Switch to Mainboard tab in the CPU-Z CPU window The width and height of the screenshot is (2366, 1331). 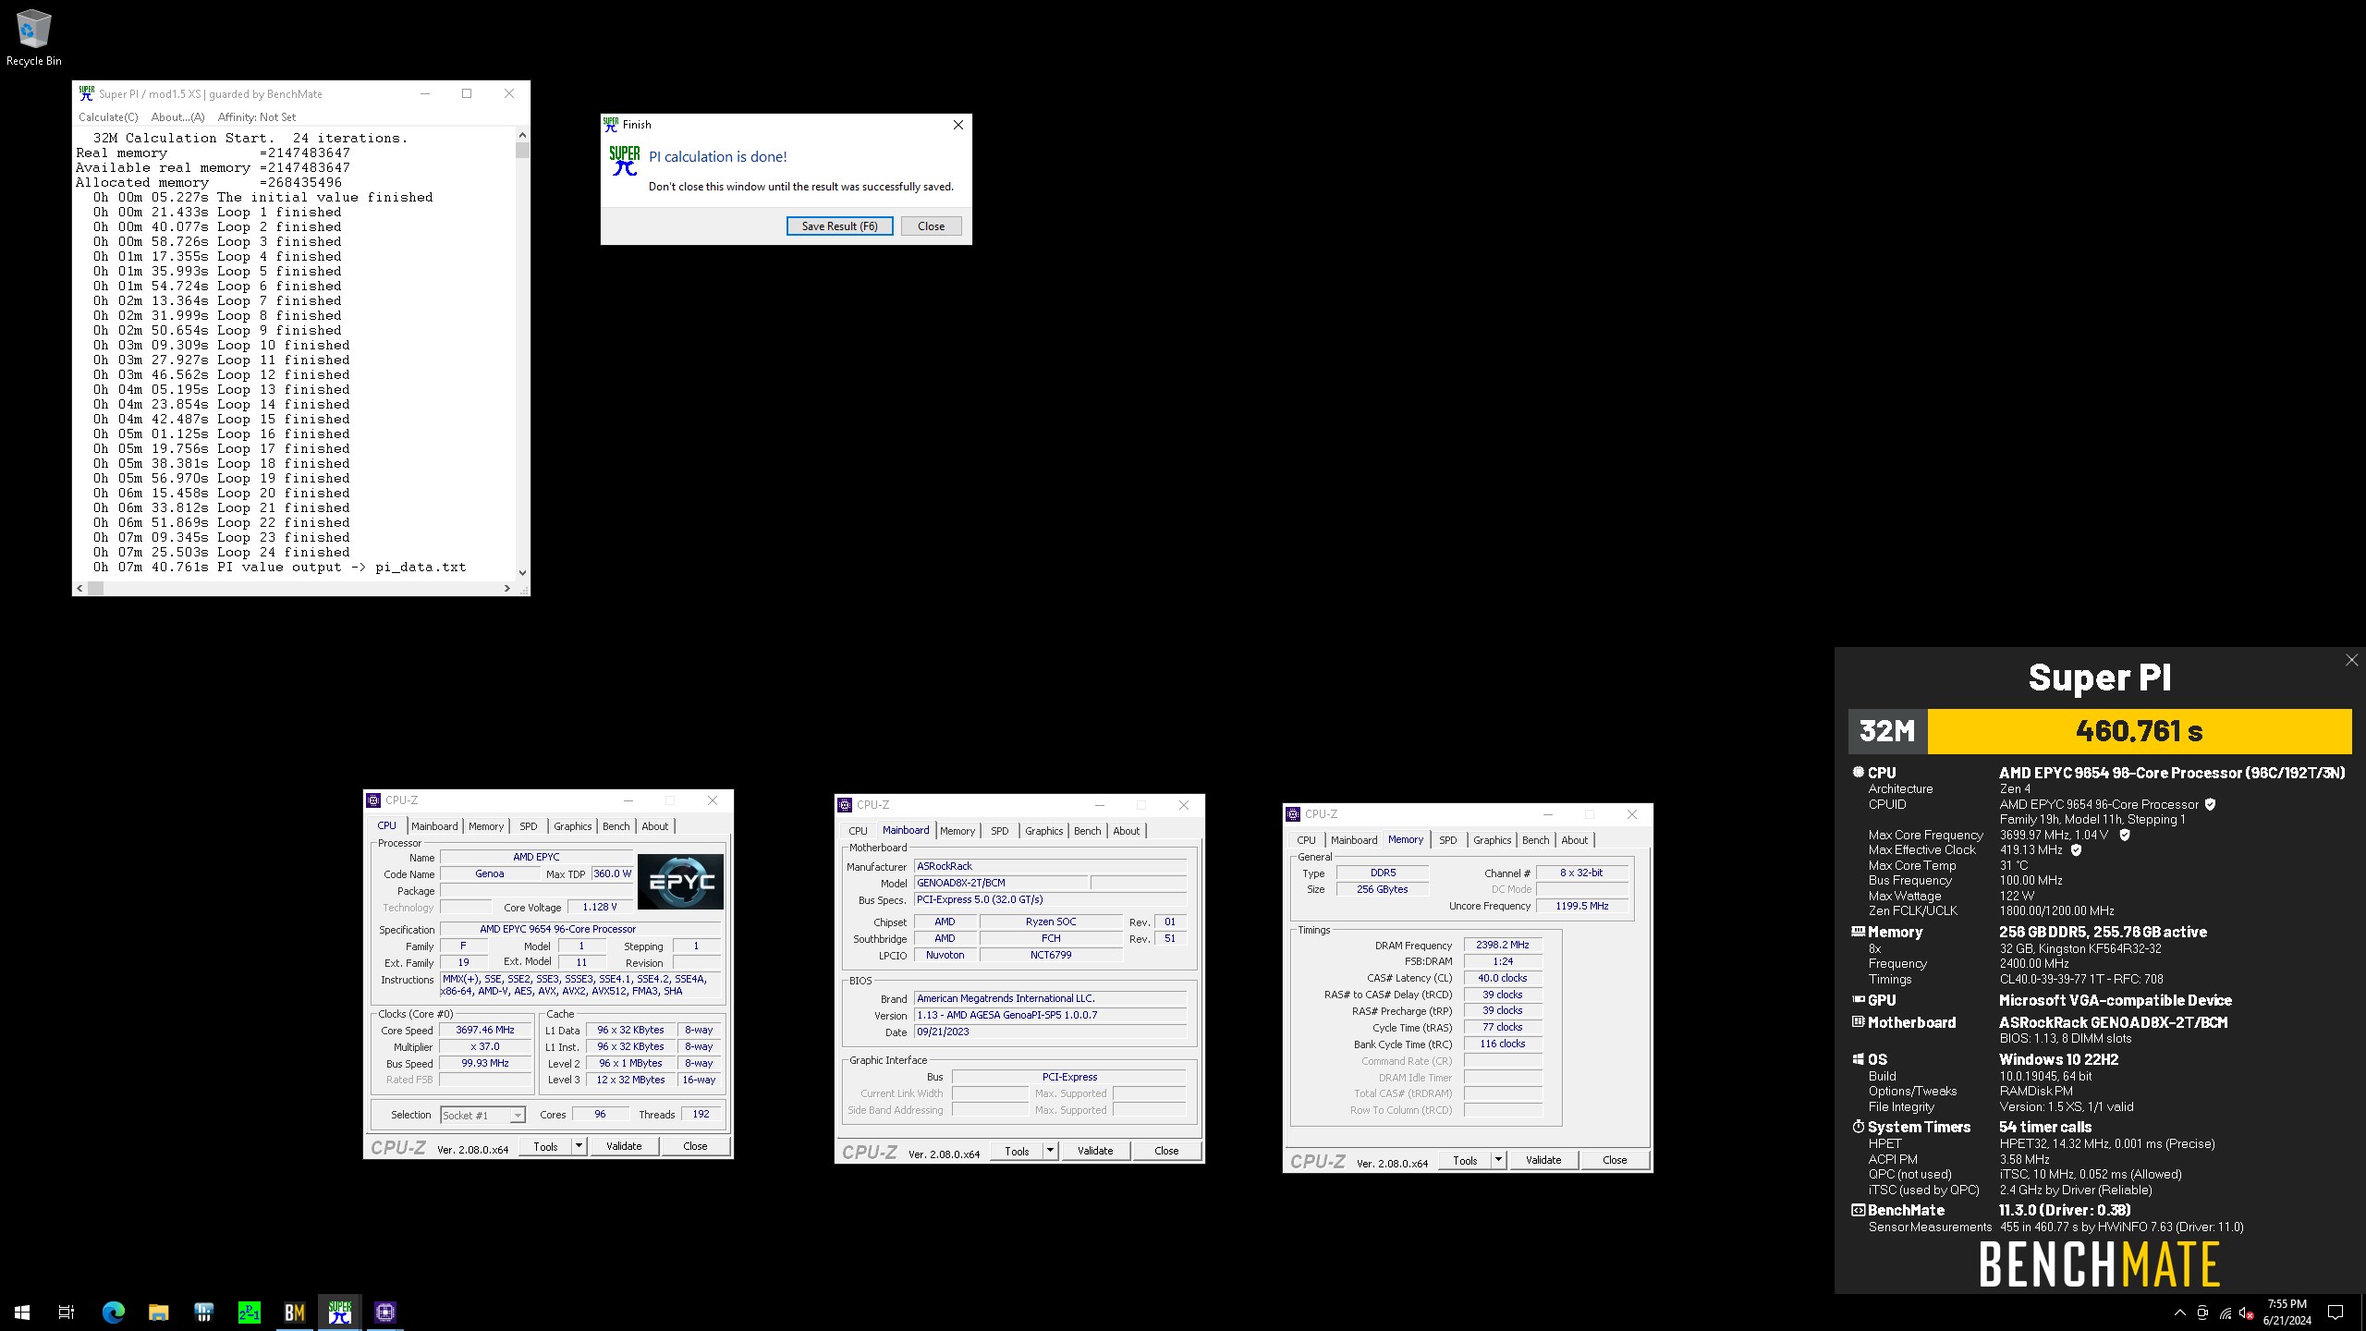(x=434, y=826)
